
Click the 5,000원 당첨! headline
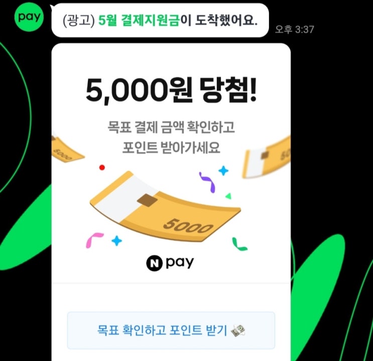171,90
